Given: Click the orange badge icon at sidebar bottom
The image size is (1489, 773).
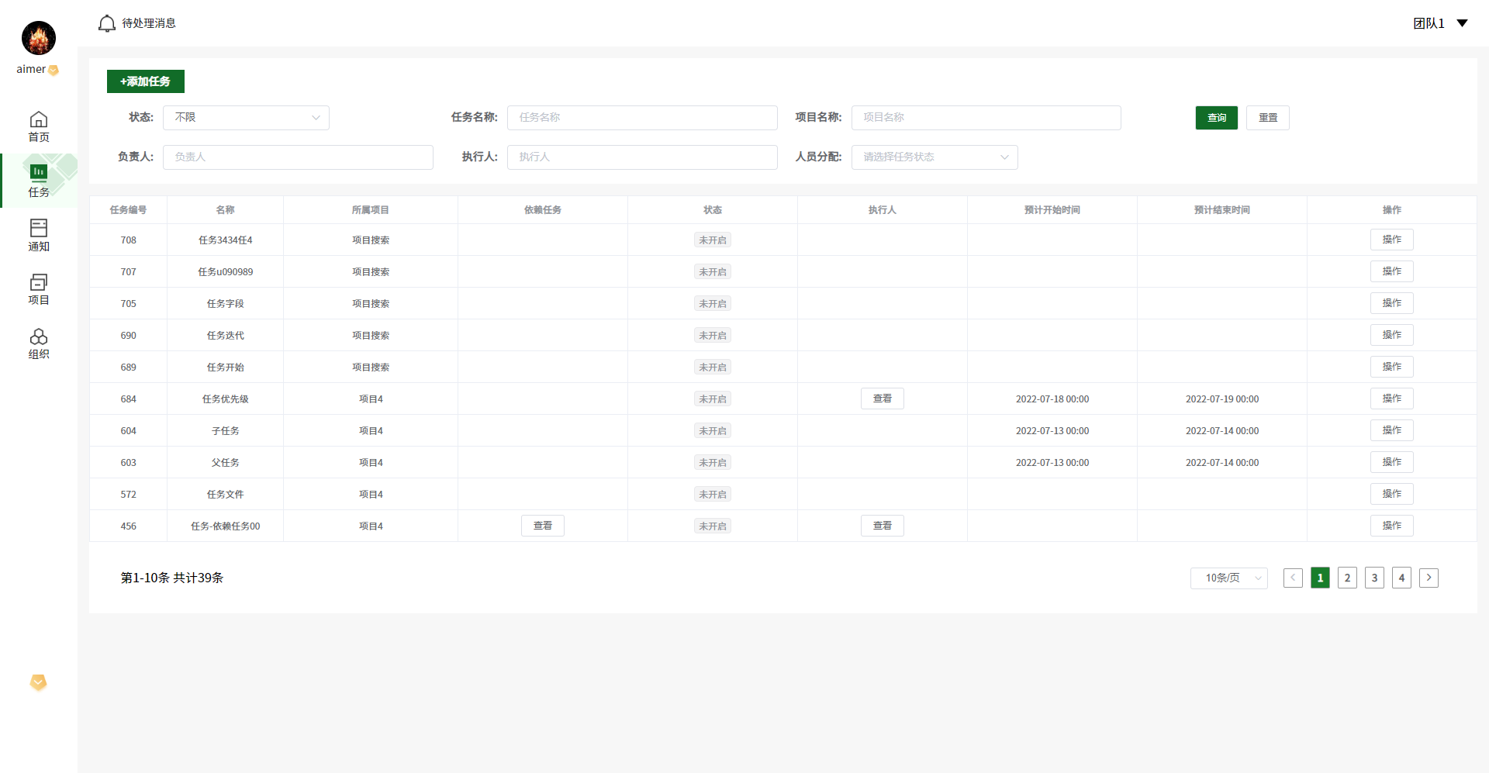Looking at the screenshot, I should pyautogui.click(x=38, y=682).
